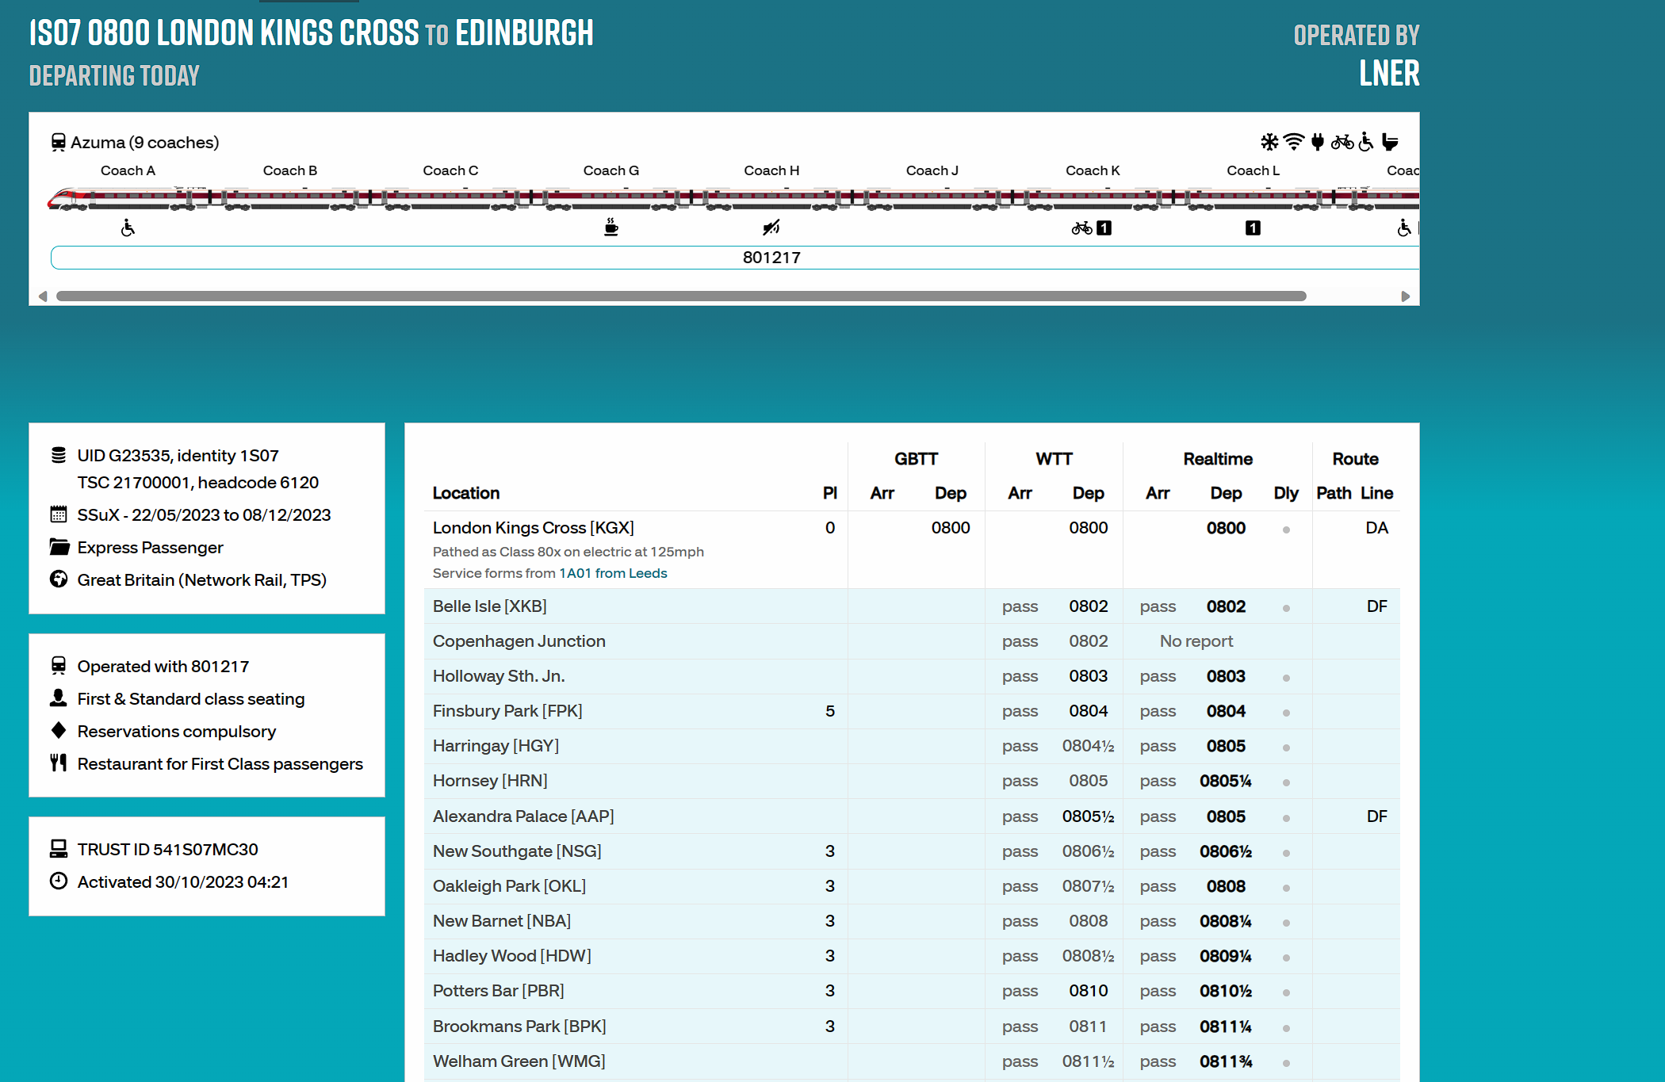Open Finsbury Park [FPK] location
1665x1082 pixels.
507,711
